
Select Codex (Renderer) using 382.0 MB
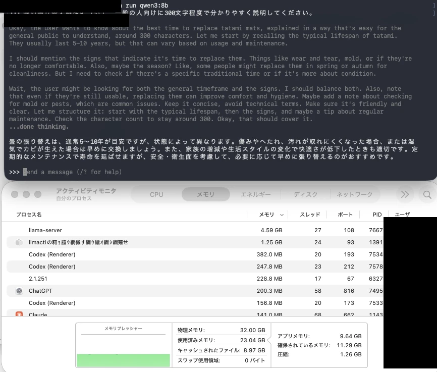click(195, 254)
